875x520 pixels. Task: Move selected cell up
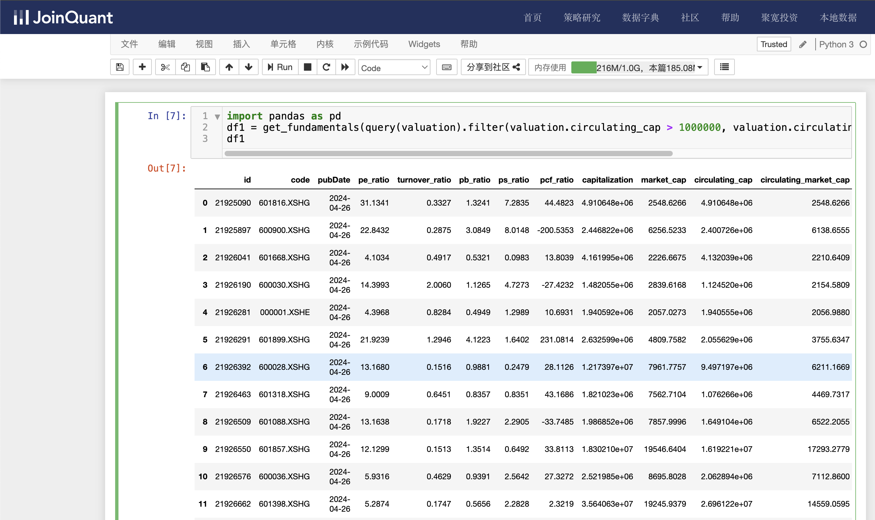click(x=229, y=67)
